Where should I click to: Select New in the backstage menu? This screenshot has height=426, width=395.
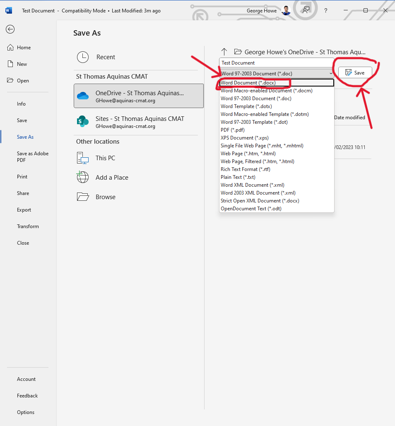pyautogui.click(x=22, y=64)
